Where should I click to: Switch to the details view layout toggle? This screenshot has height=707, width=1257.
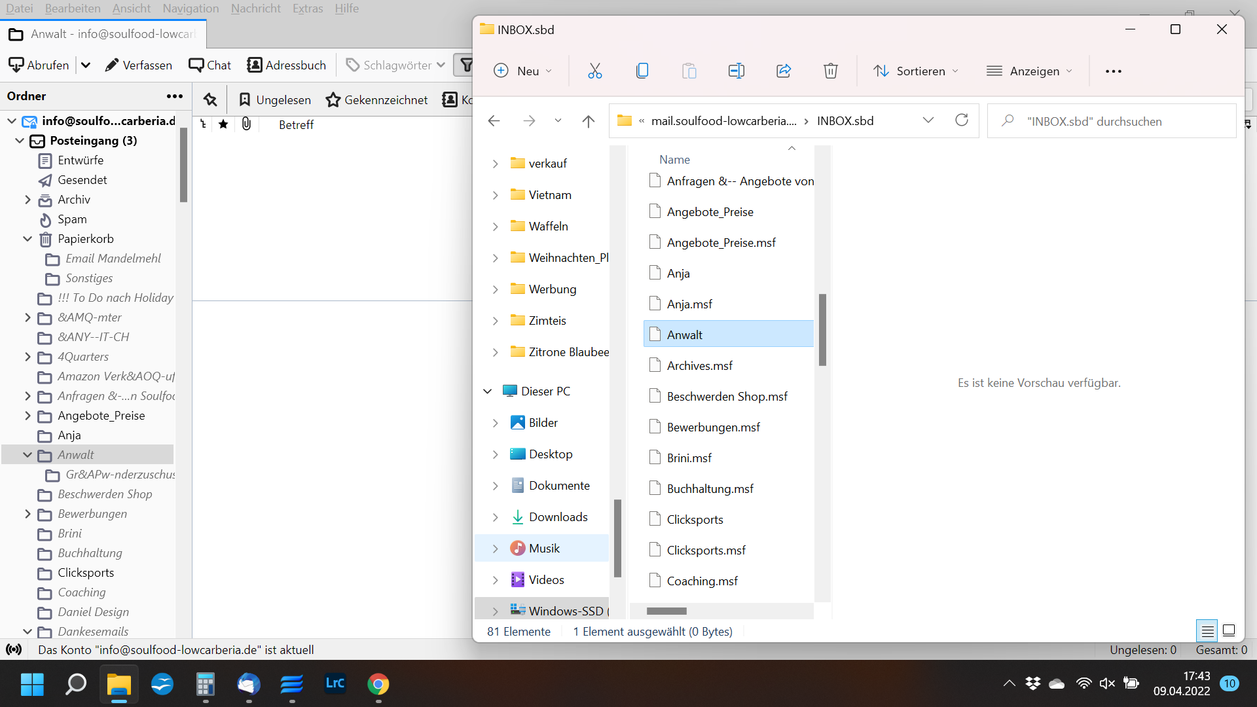(x=1207, y=630)
